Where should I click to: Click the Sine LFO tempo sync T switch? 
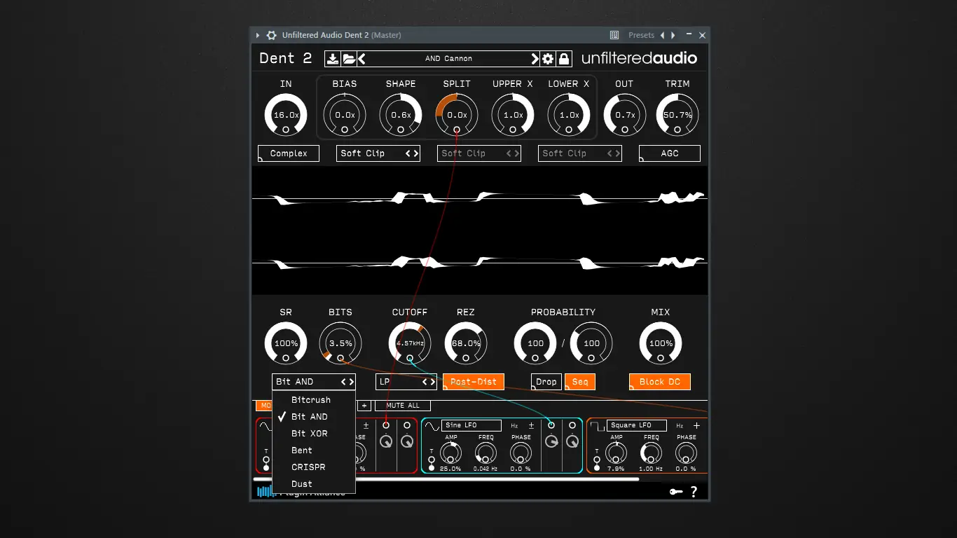(432, 464)
